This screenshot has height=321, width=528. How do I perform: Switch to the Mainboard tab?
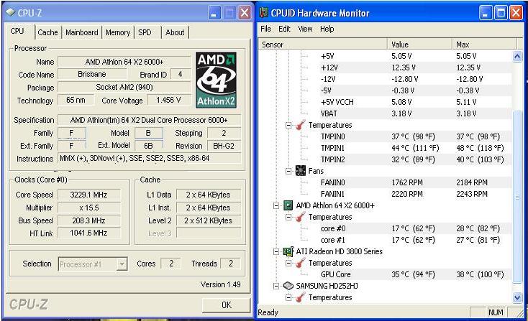point(81,32)
